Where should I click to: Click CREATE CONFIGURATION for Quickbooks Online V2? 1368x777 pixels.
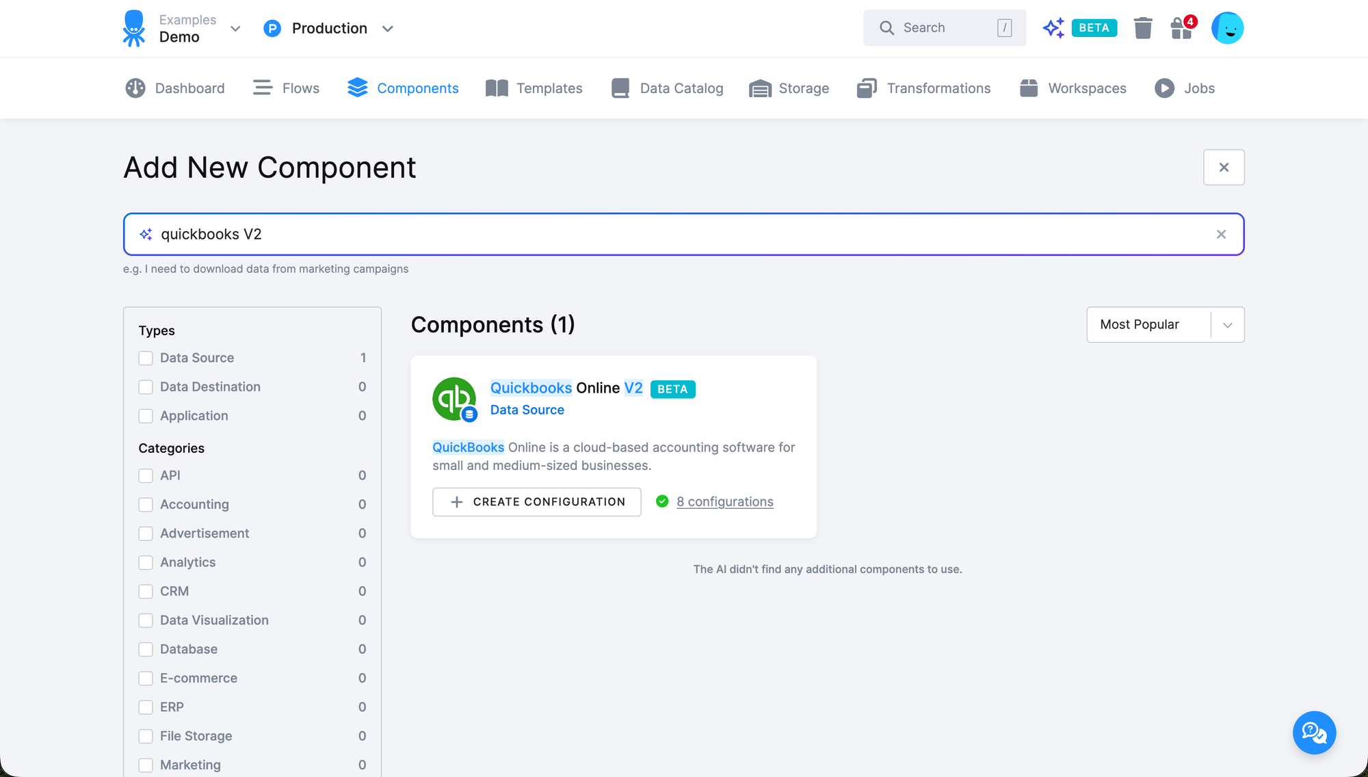coord(536,501)
